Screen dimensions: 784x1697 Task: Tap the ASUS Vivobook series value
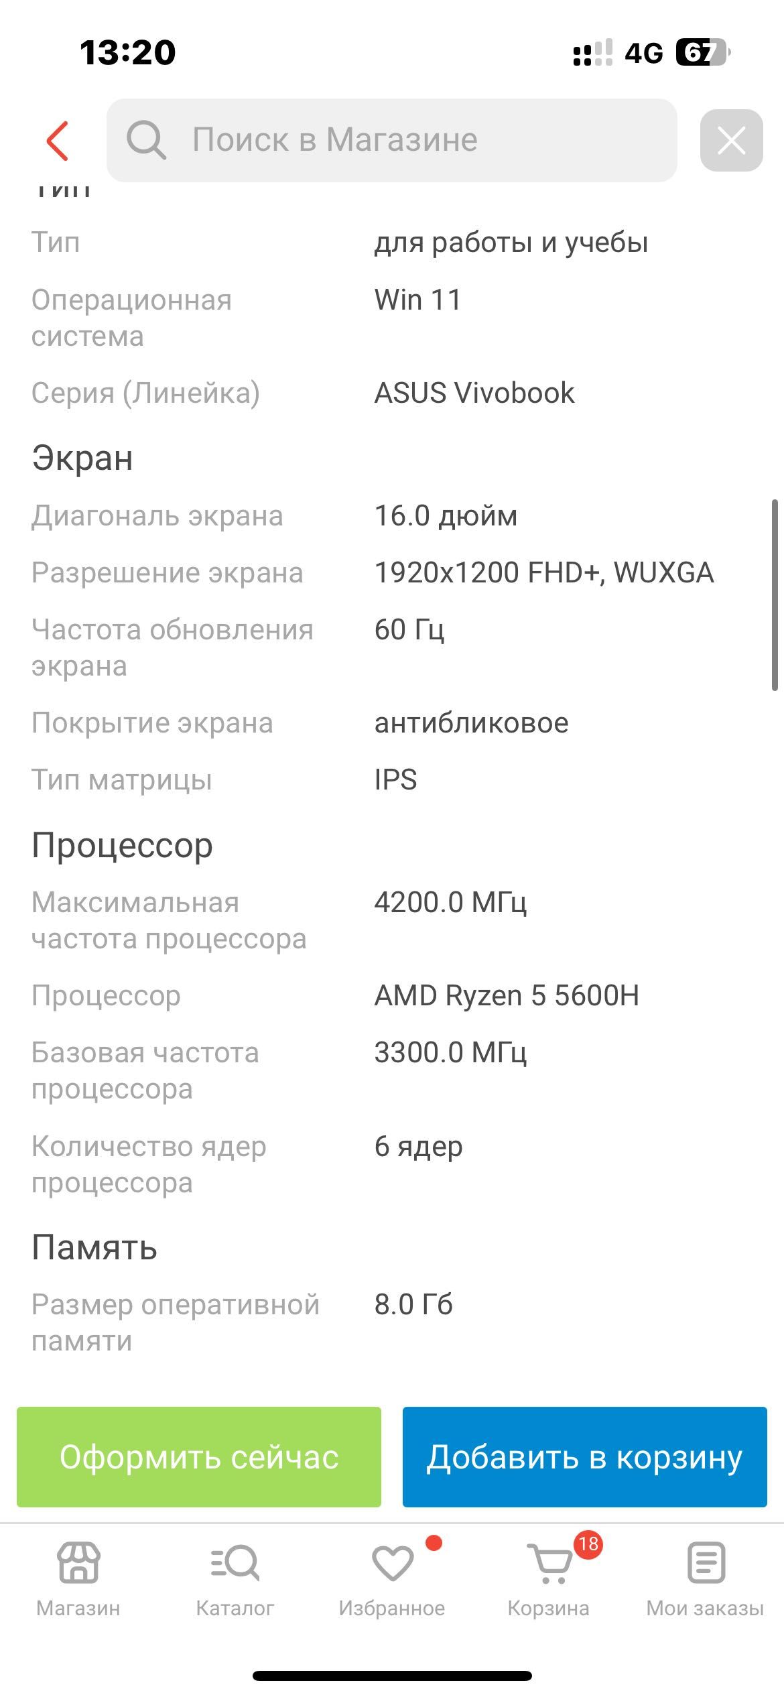pos(474,393)
